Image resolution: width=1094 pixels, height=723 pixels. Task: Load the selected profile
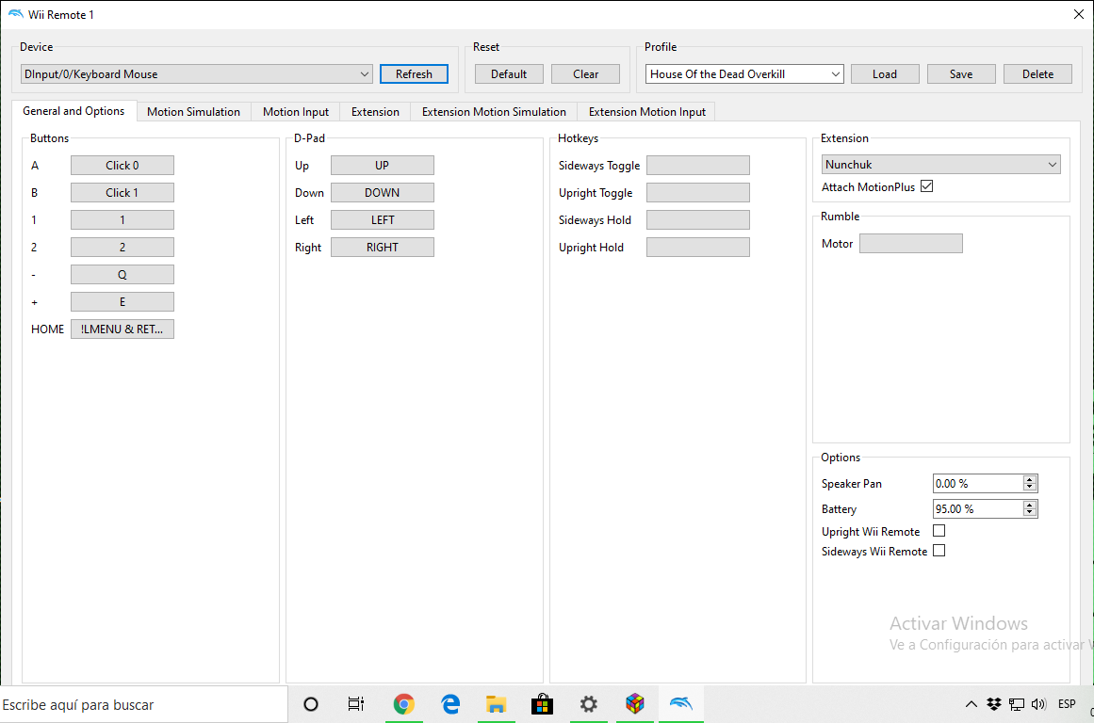885,74
